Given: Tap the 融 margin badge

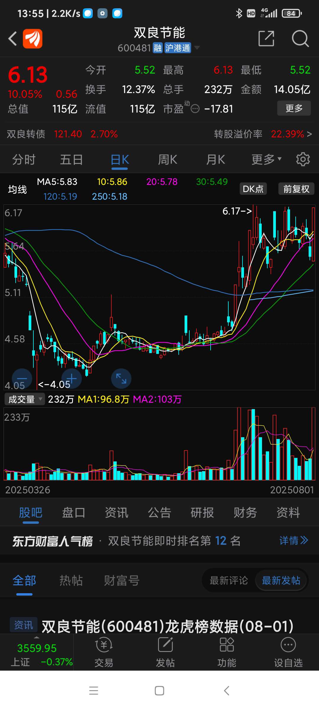Looking at the screenshot, I should (158, 48).
